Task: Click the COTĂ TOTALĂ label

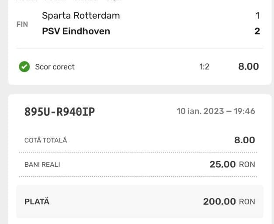Action: pyautogui.click(x=46, y=140)
